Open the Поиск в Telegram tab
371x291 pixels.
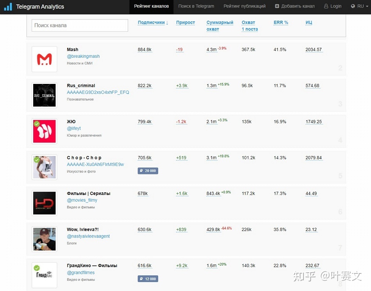point(196,6)
